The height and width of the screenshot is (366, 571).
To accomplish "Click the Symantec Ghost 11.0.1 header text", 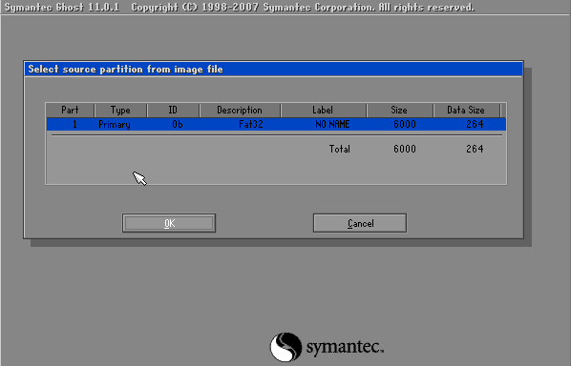I will [x=61, y=8].
